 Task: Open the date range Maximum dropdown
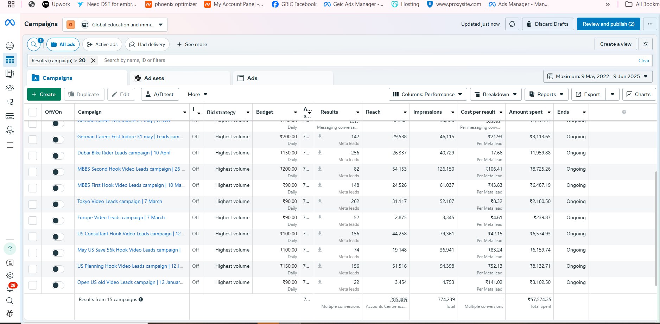598,76
